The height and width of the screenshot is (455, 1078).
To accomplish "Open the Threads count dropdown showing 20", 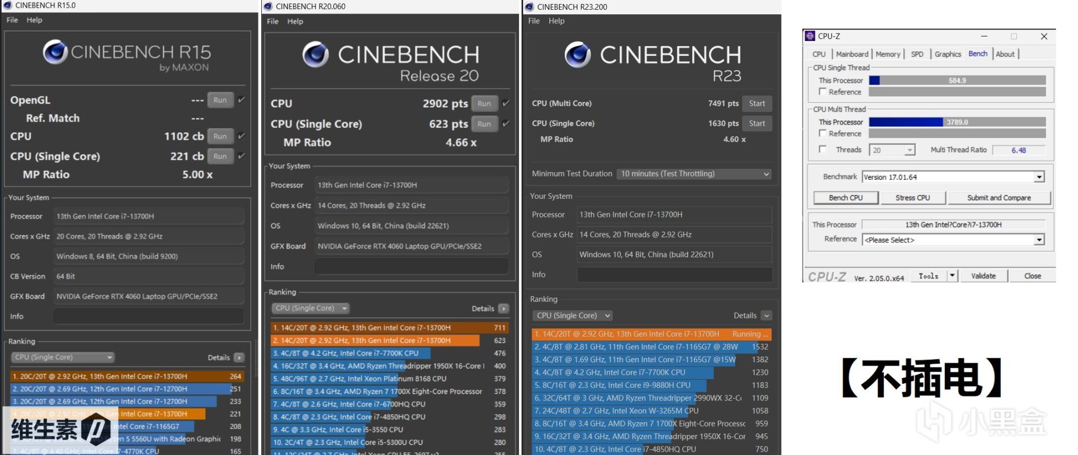I will click(x=892, y=150).
